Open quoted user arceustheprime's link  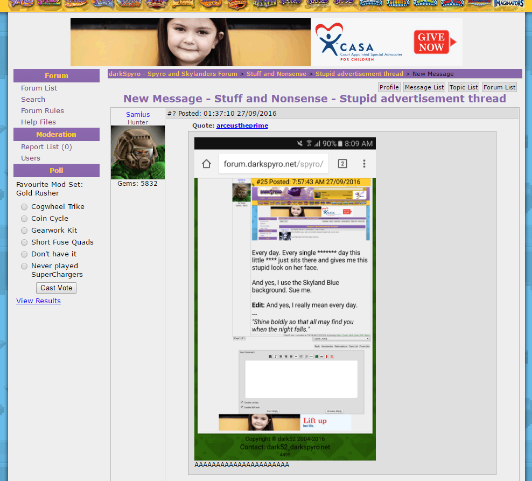click(242, 126)
